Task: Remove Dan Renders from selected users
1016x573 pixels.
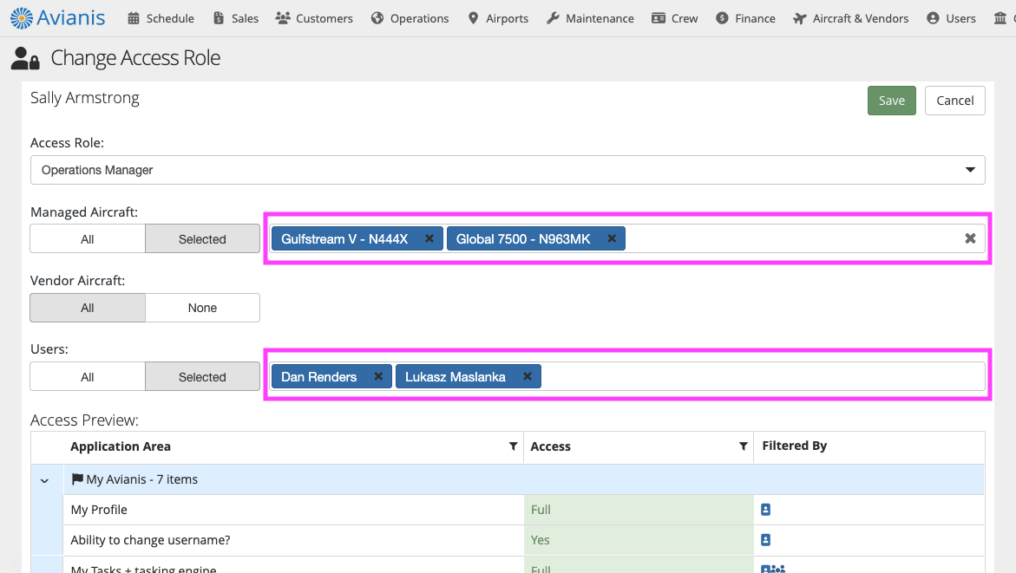Action: pos(378,376)
